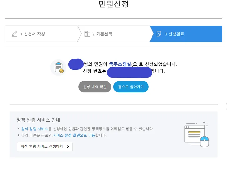Click the building icon for 기관선택

(x=87, y=34)
